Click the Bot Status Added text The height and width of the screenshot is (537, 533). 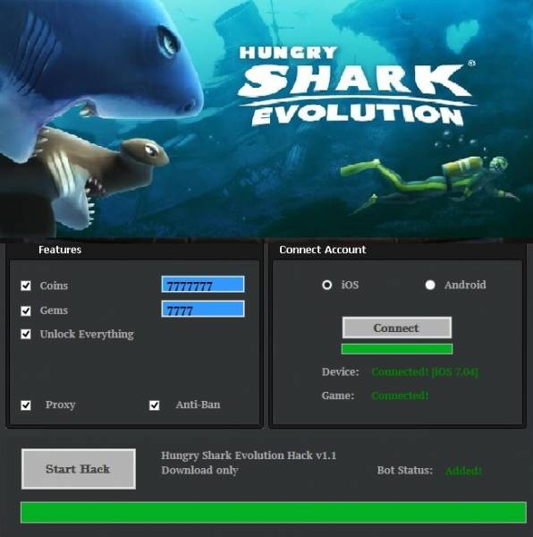463,471
